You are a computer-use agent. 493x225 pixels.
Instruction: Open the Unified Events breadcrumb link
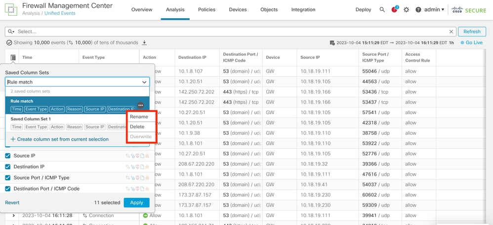click(60, 13)
